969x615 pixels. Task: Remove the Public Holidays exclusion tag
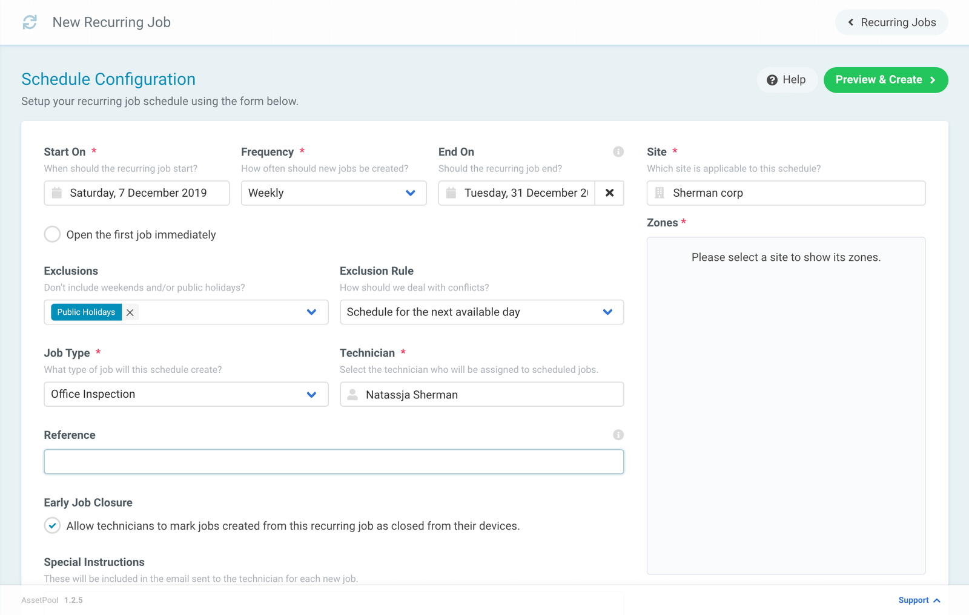(130, 312)
